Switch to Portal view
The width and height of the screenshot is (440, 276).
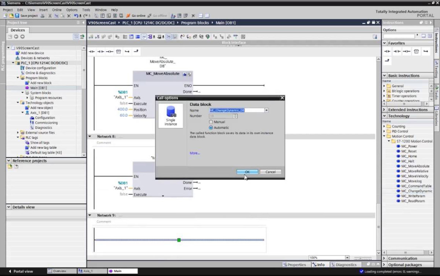click(21, 271)
